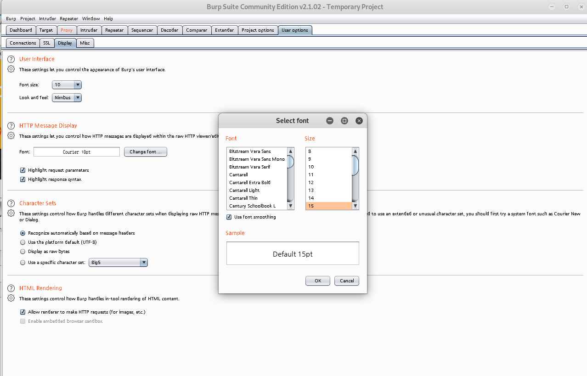Switch to the Decoder tab
Screen dimensions: 587x376
[x=169, y=30]
